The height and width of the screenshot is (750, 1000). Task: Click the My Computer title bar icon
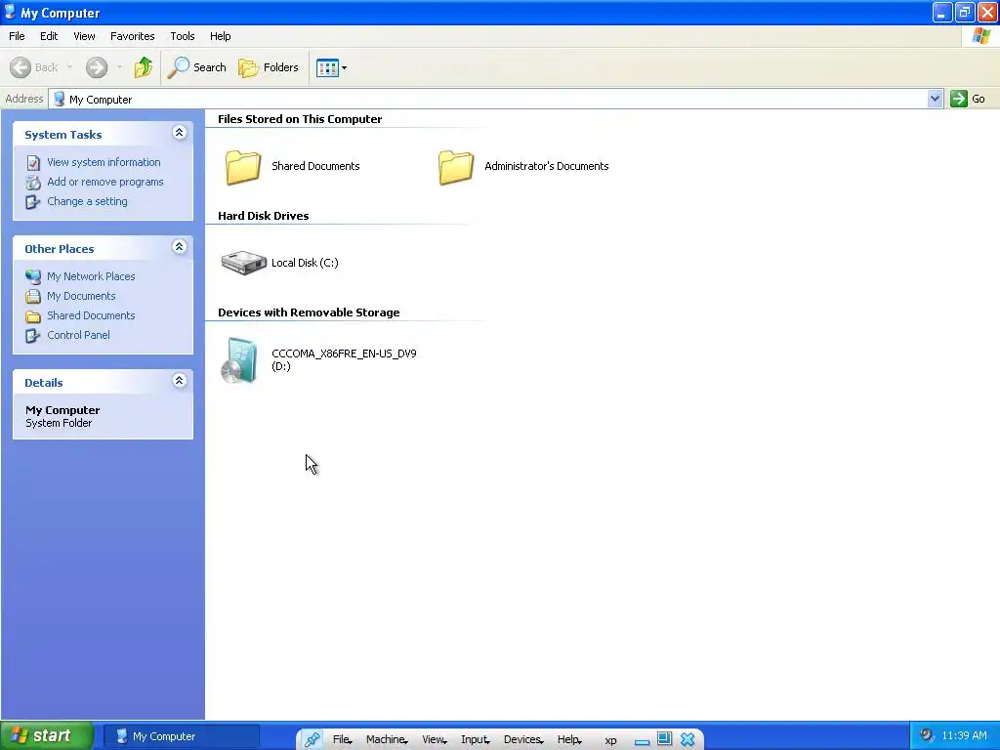[x=10, y=12]
